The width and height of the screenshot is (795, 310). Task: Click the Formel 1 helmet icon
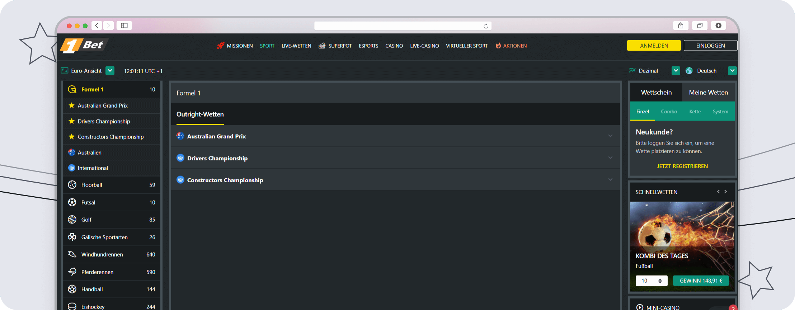[72, 89]
